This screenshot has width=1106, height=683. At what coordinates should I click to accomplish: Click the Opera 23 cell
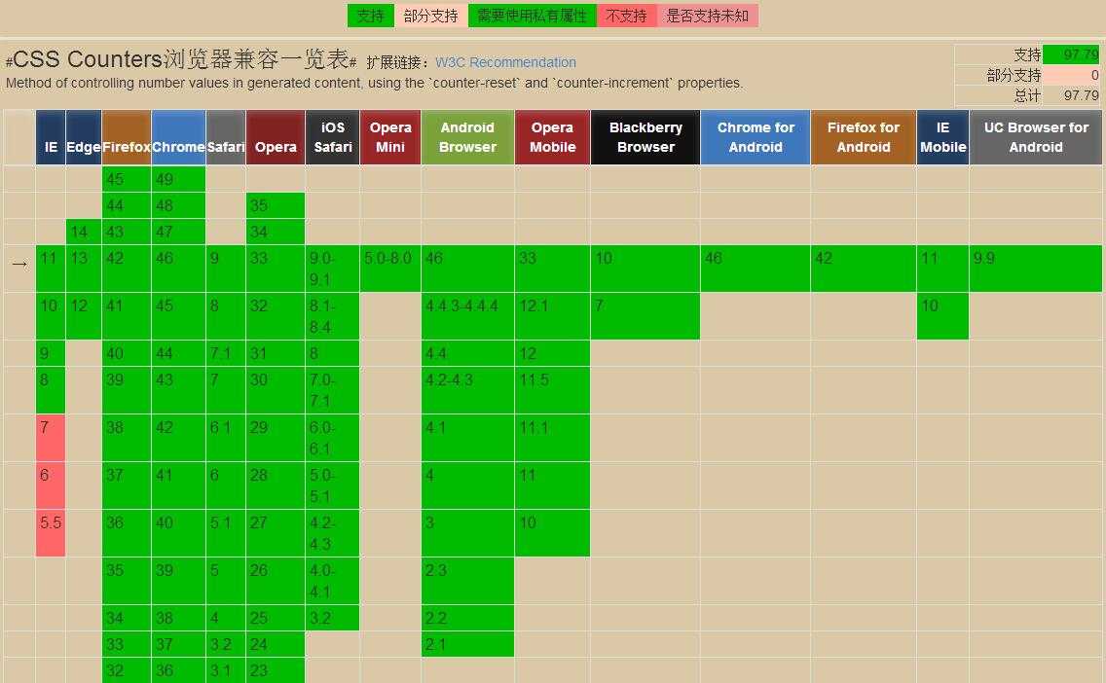[276, 670]
